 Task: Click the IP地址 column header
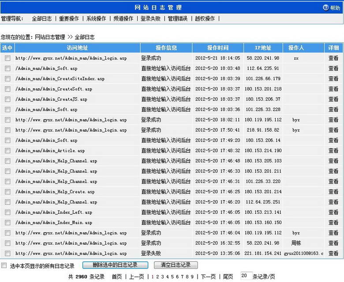tap(263, 48)
